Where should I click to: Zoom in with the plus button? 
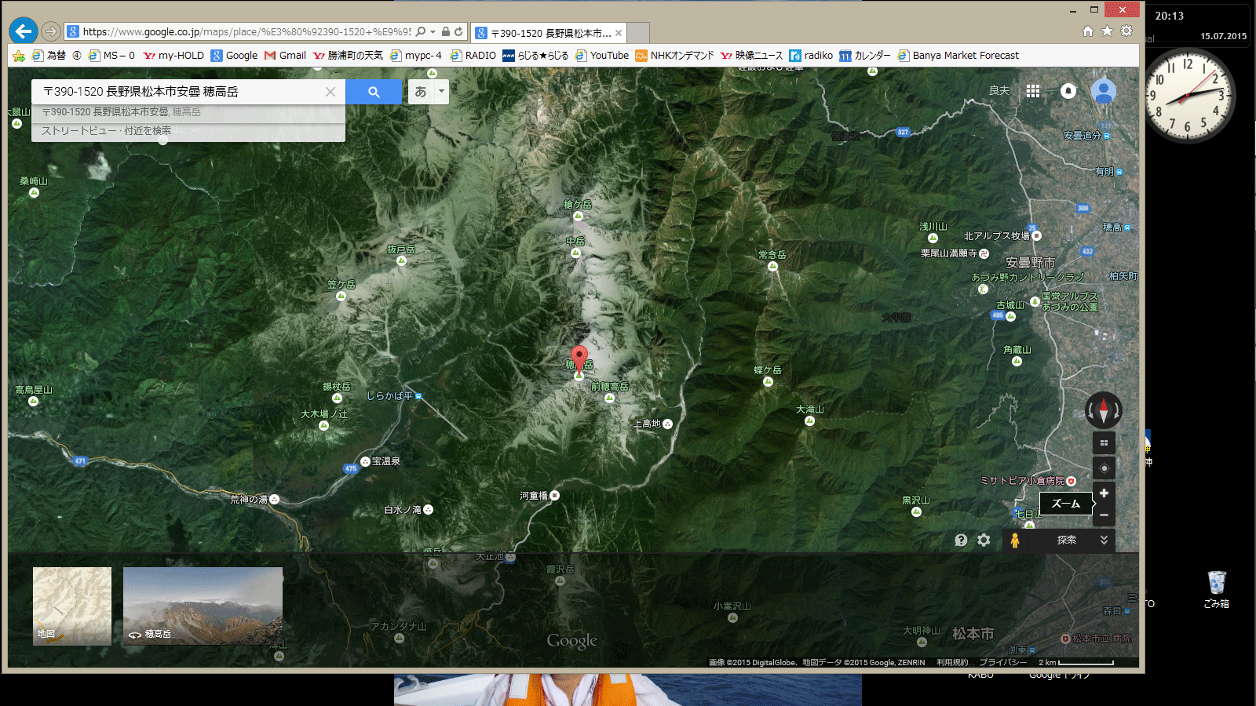[x=1104, y=493]
